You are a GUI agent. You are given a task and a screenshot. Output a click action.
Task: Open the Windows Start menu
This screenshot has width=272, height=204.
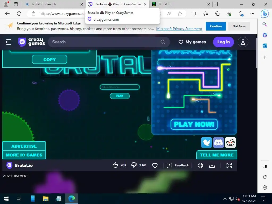click(x=6, y=199)
